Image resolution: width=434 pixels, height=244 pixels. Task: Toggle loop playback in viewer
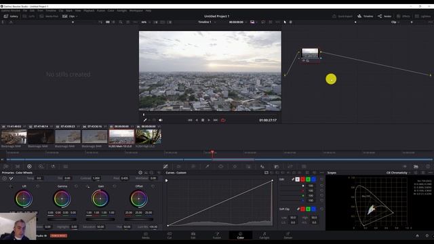point(223,120)
